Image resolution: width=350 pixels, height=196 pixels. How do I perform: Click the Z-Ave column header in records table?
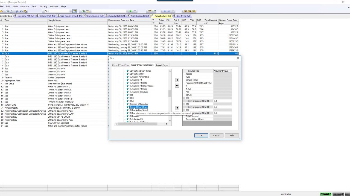pyautogui.click(x=161, y=20)
